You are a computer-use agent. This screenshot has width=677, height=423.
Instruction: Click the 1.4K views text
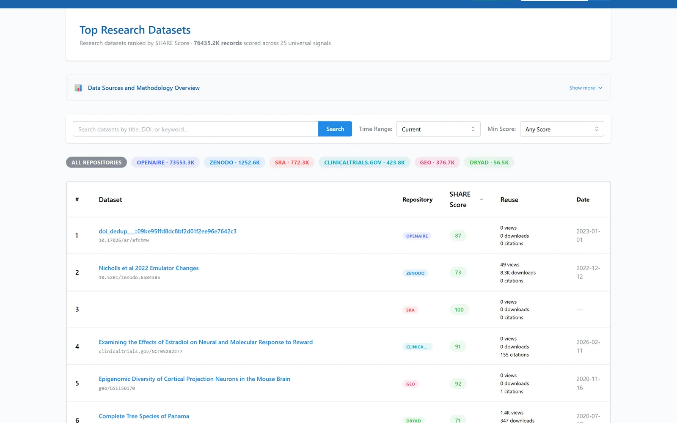[512, 413]
